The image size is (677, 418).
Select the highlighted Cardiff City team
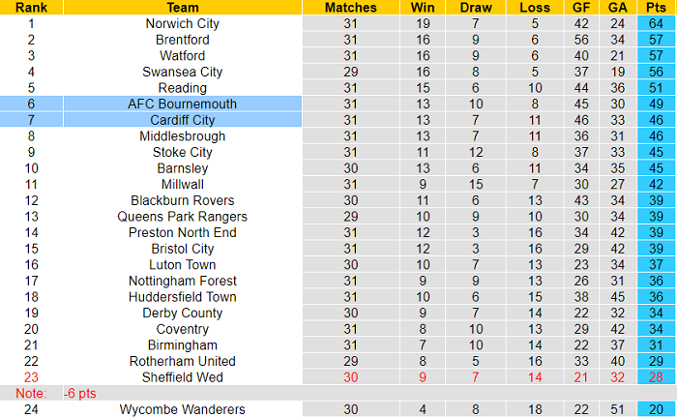(182, 120)
